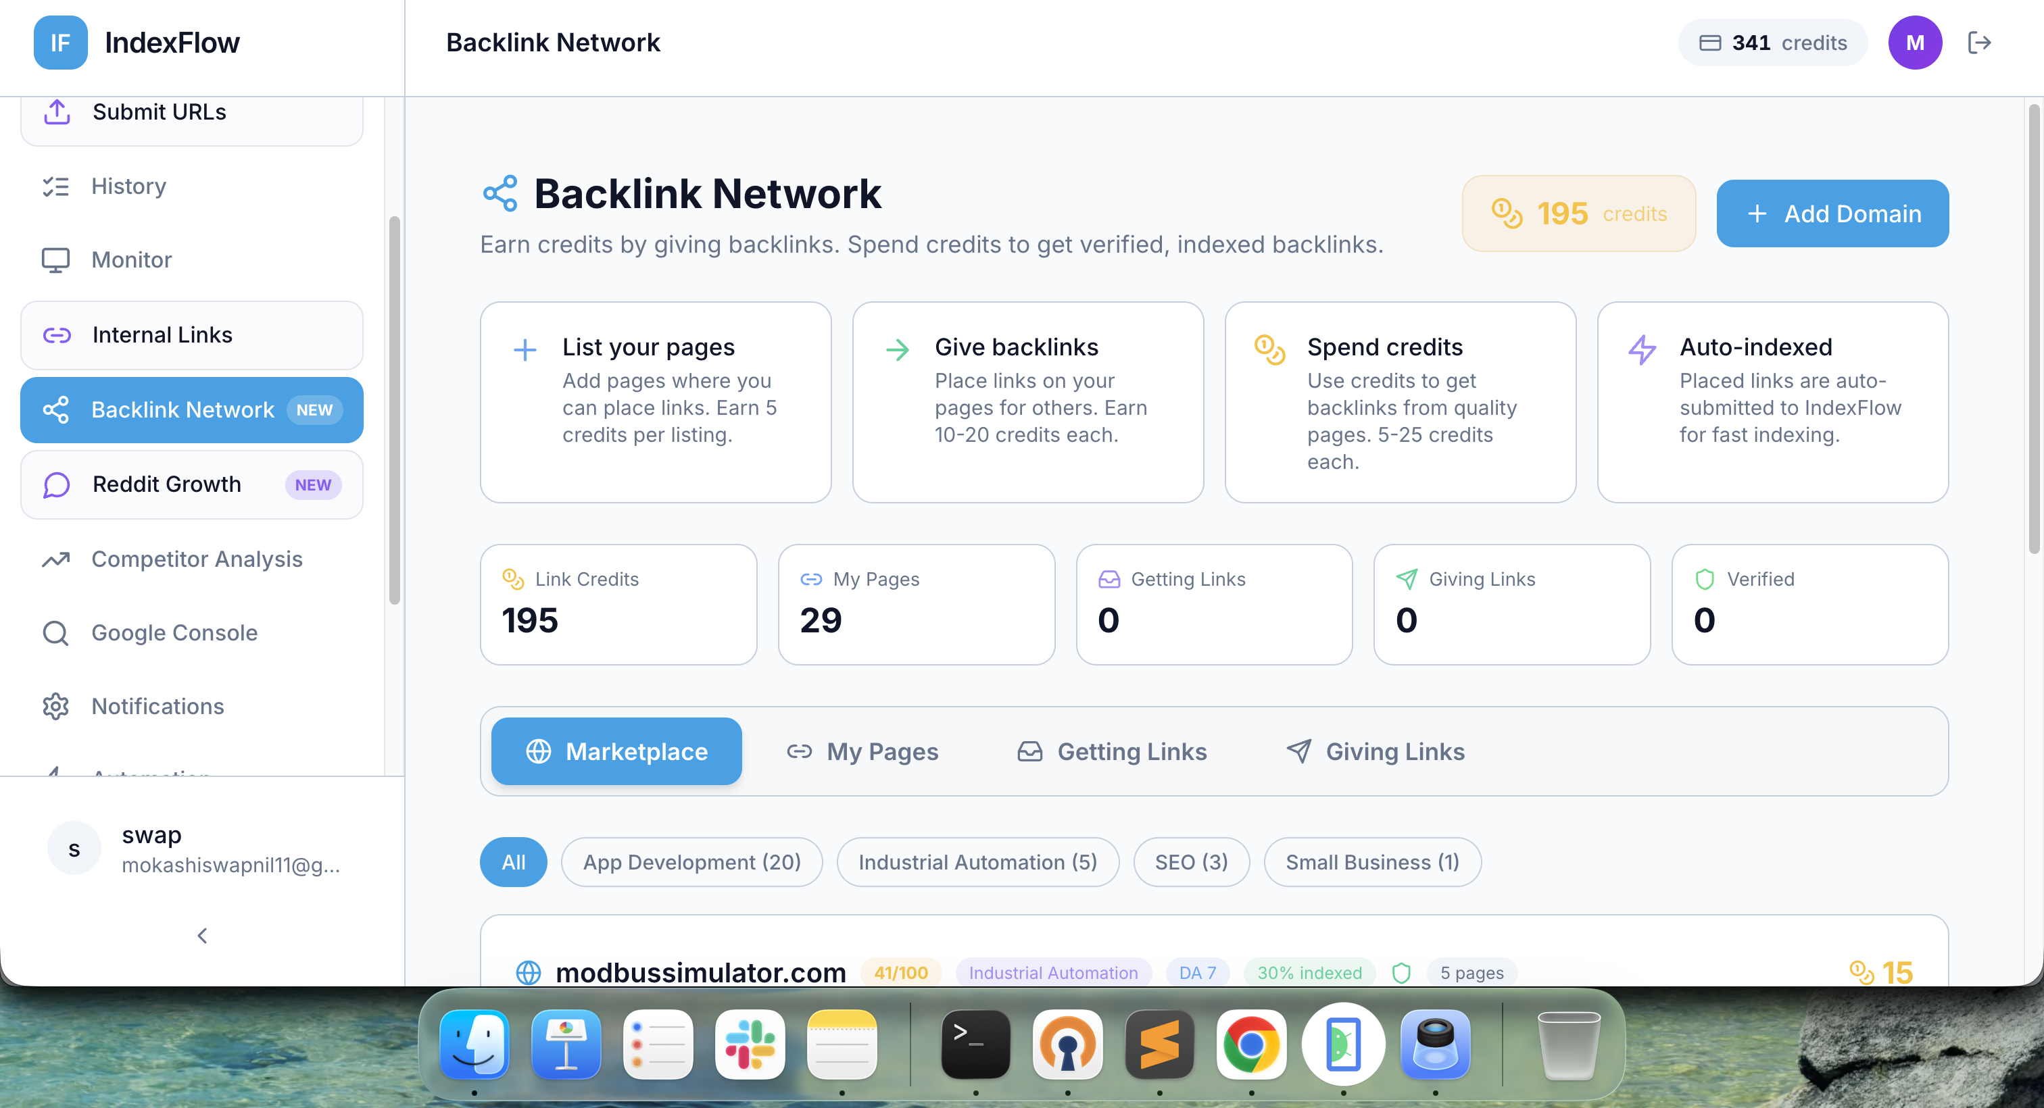Image resolution: width=2044 pixels, height=1108 pixels.
Task: Filter by App Development (20)
Action: 691,862
